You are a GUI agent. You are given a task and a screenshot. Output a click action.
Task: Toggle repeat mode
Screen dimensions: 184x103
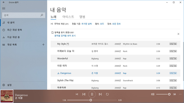tap(107, 94)
